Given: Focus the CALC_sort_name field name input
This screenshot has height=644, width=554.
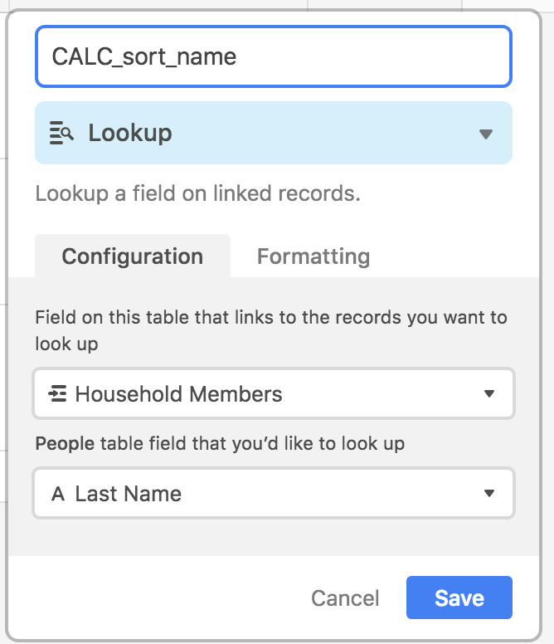Looking at the screenshot, I should point(274,56).
